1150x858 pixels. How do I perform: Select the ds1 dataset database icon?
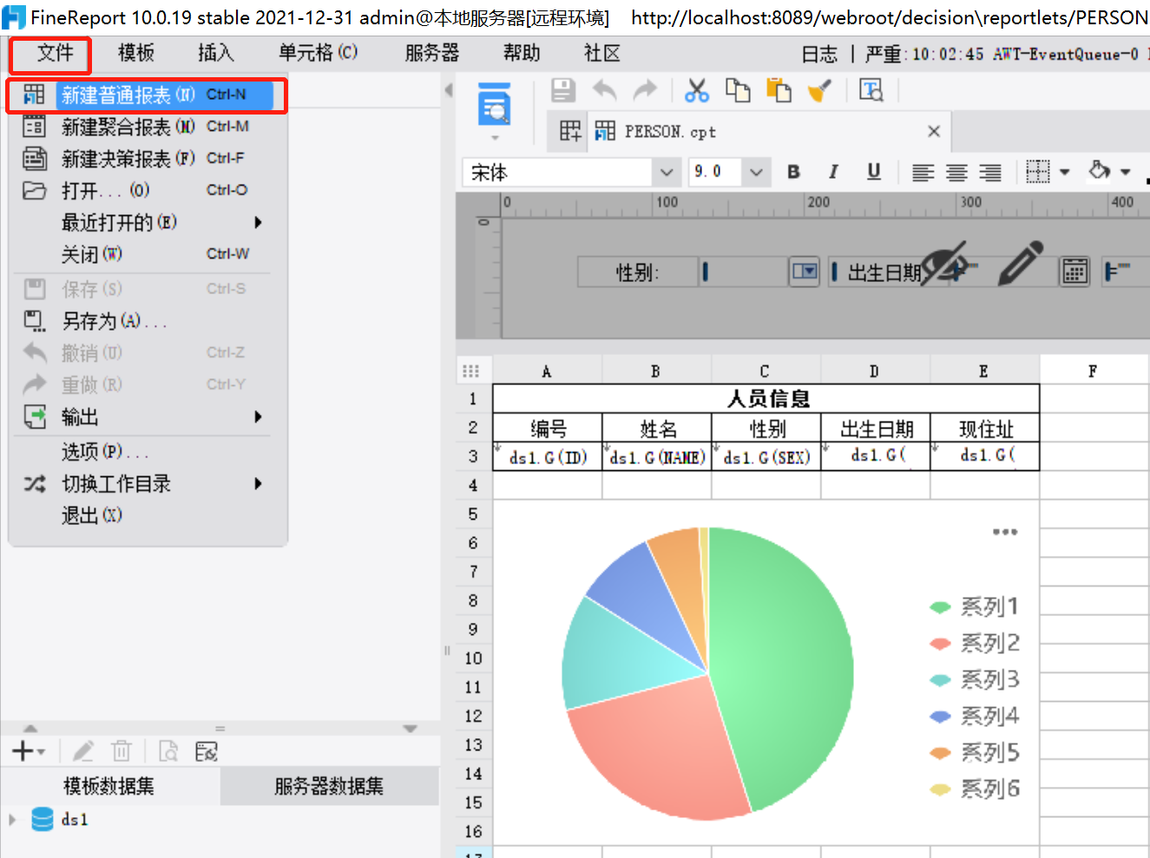tap(43, 819)
